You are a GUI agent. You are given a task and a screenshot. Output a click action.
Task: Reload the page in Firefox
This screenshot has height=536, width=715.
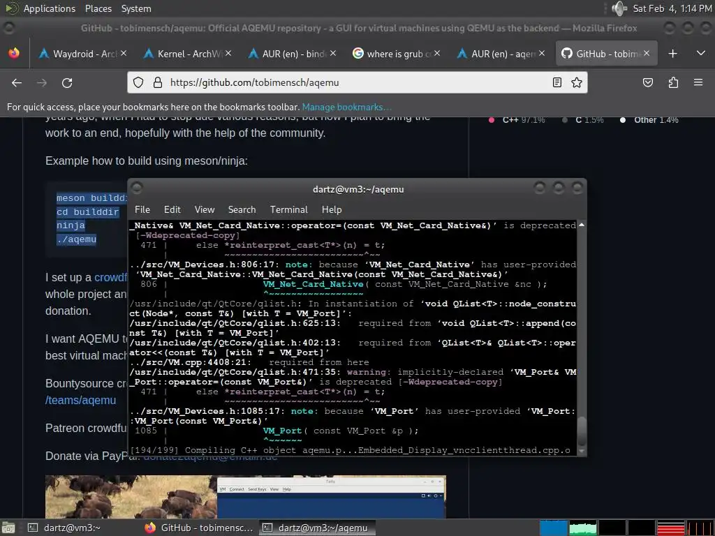(x=67, y=82)
